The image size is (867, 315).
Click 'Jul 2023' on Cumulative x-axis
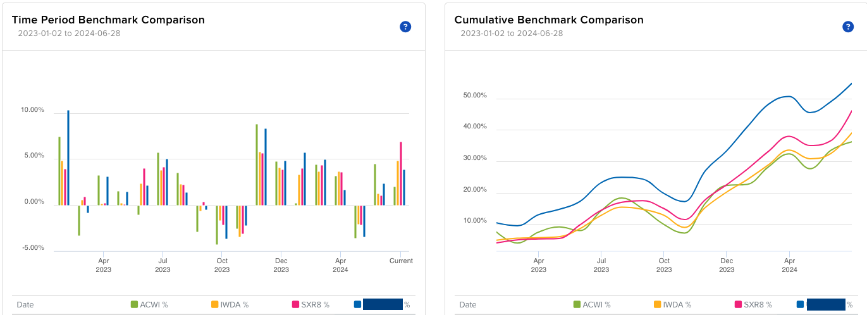[601, 264]
